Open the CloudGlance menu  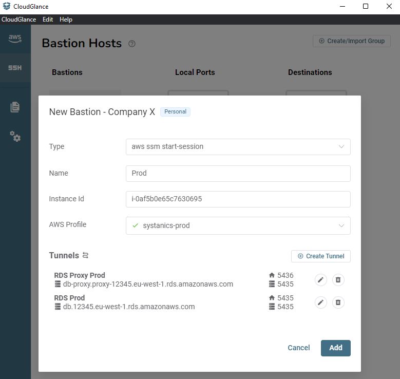[18, 20]
